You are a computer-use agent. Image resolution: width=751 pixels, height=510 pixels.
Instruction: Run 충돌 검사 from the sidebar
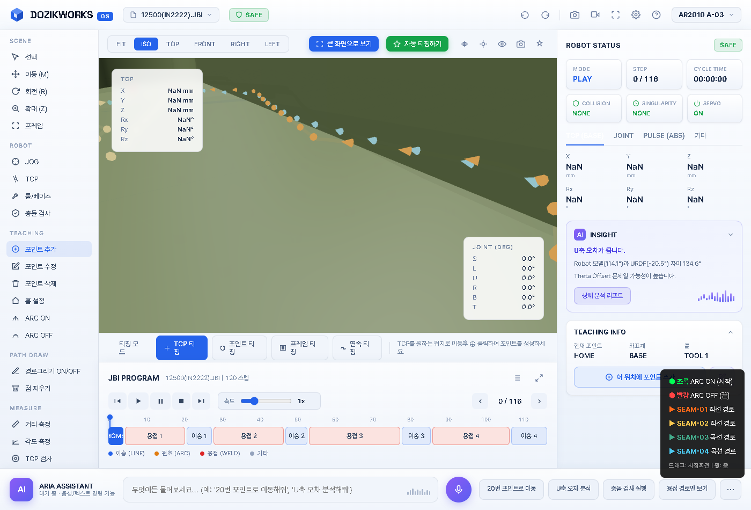pos(49,213)
